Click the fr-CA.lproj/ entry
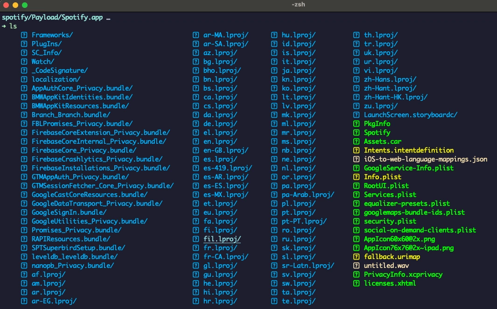Image resolution: width=497 pixels, height=309 pixels. (226, 257)
